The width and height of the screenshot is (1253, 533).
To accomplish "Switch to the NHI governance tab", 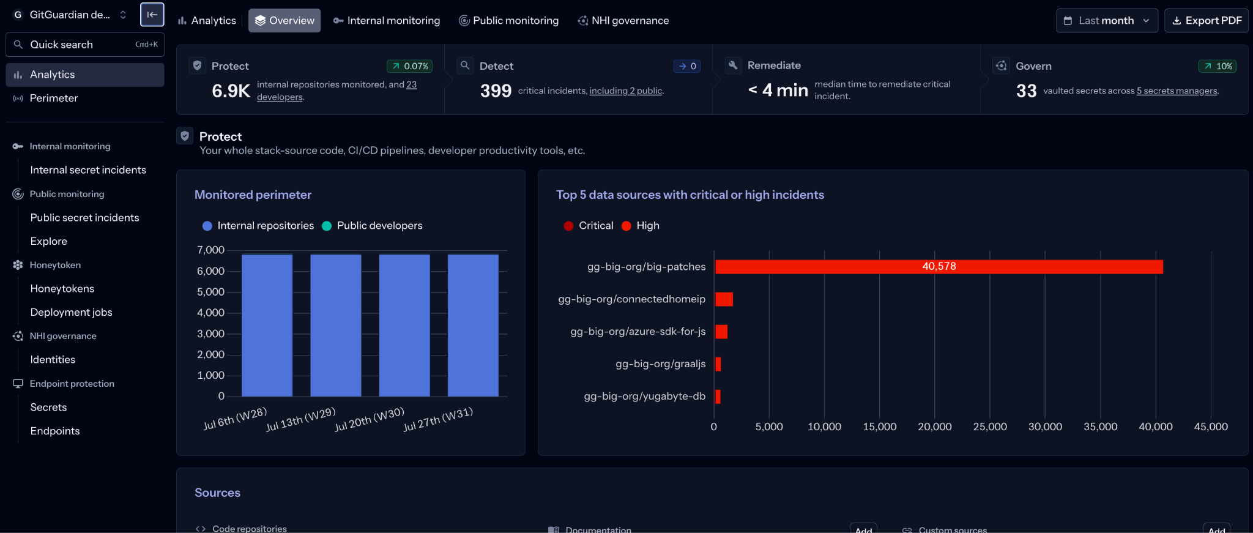I will [623, 21].
